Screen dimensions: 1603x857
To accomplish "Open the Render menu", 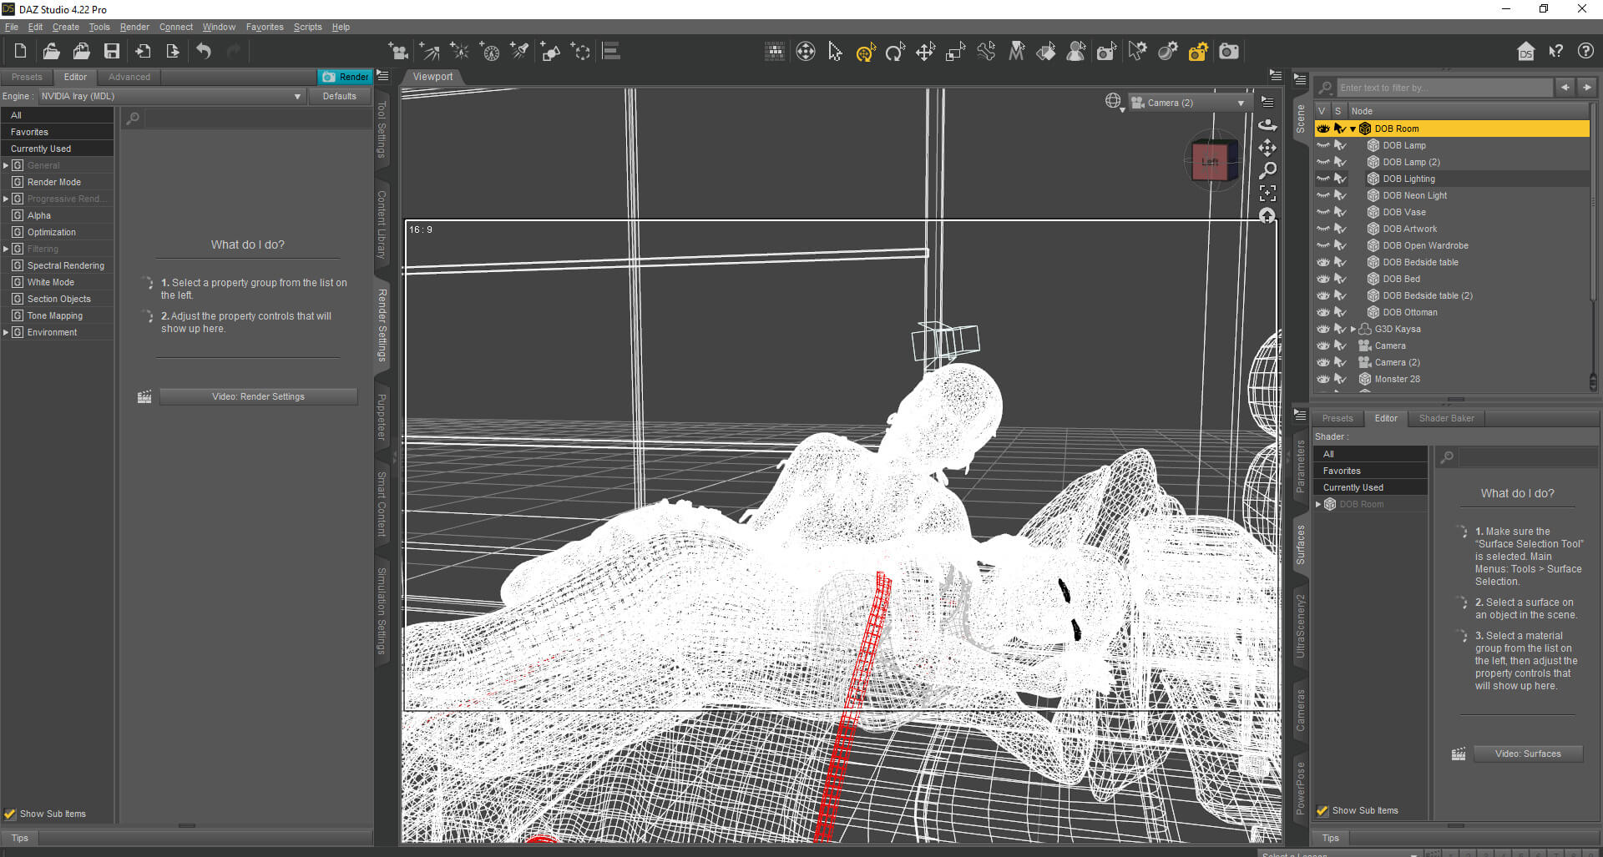I will point(134,27).
